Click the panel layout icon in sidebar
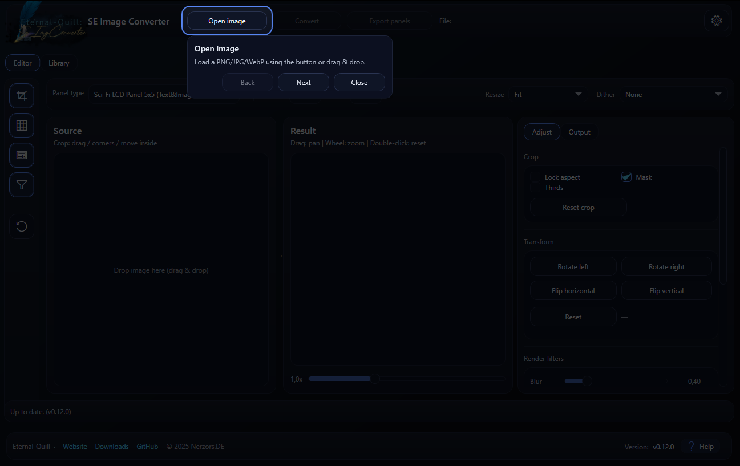This screenshot has height=466, width=740. pyautogui.click(x=22, y=155)
